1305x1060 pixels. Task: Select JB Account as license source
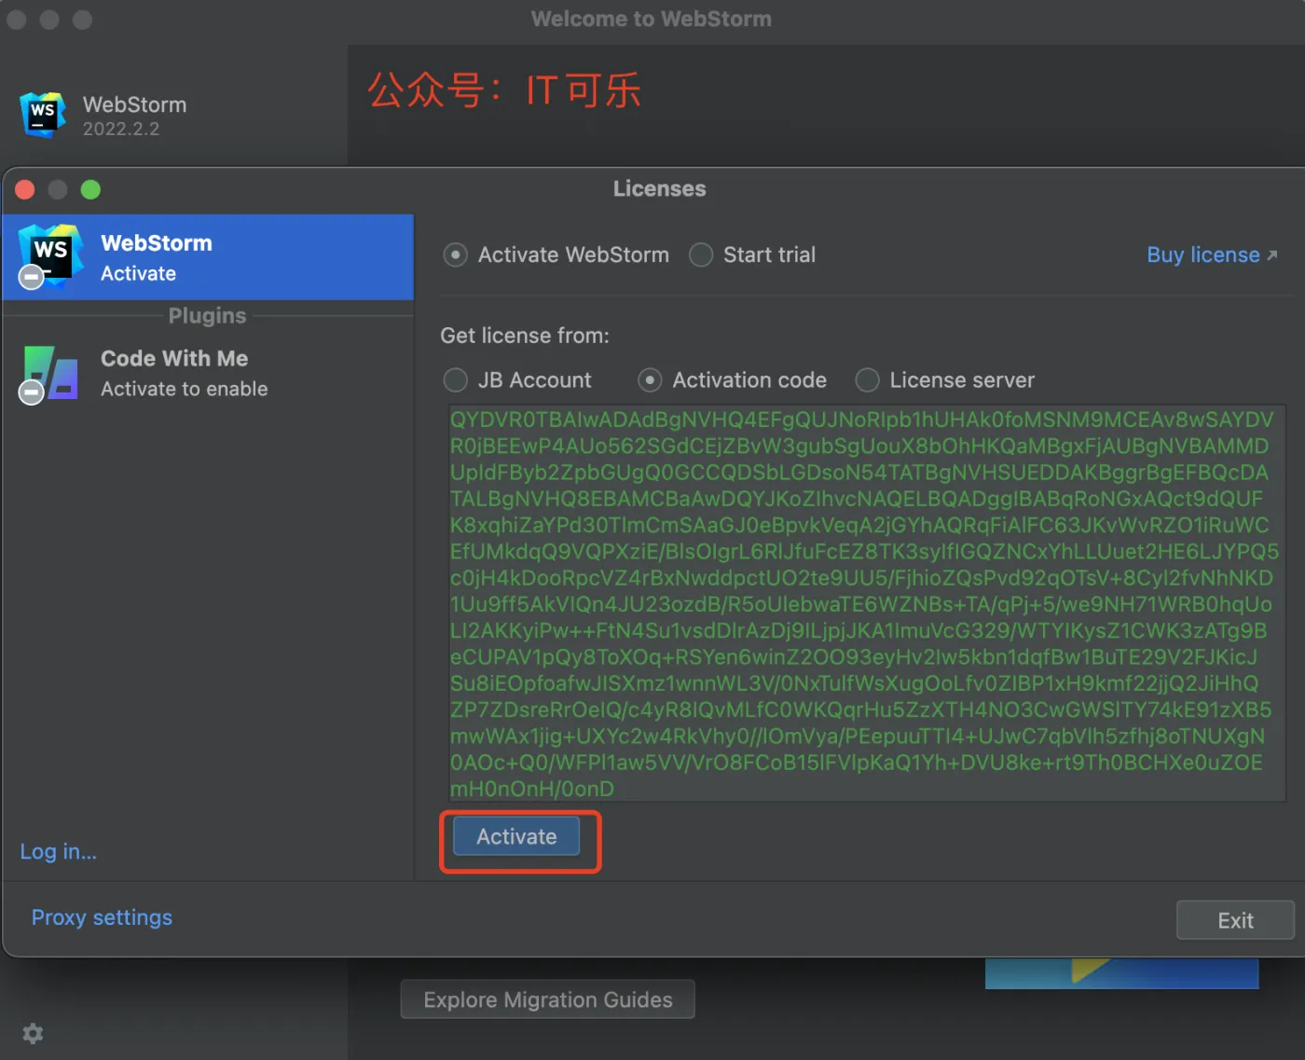click(x=456, y=379)
